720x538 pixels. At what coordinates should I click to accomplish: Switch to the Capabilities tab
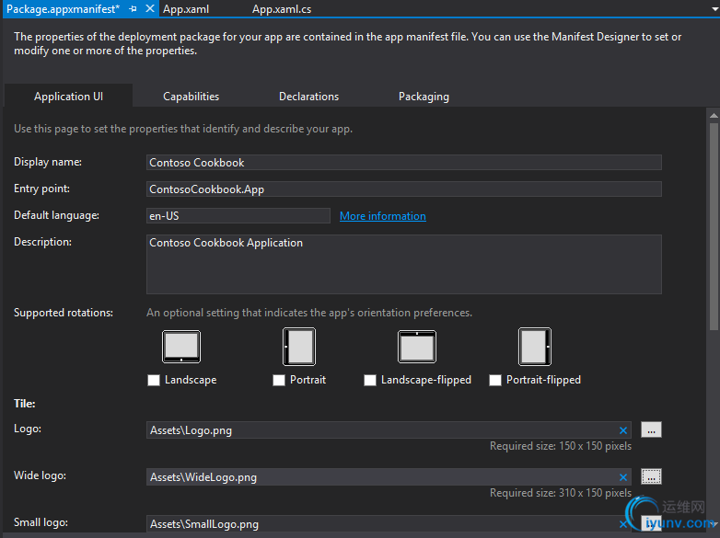(x=191, y=97)
